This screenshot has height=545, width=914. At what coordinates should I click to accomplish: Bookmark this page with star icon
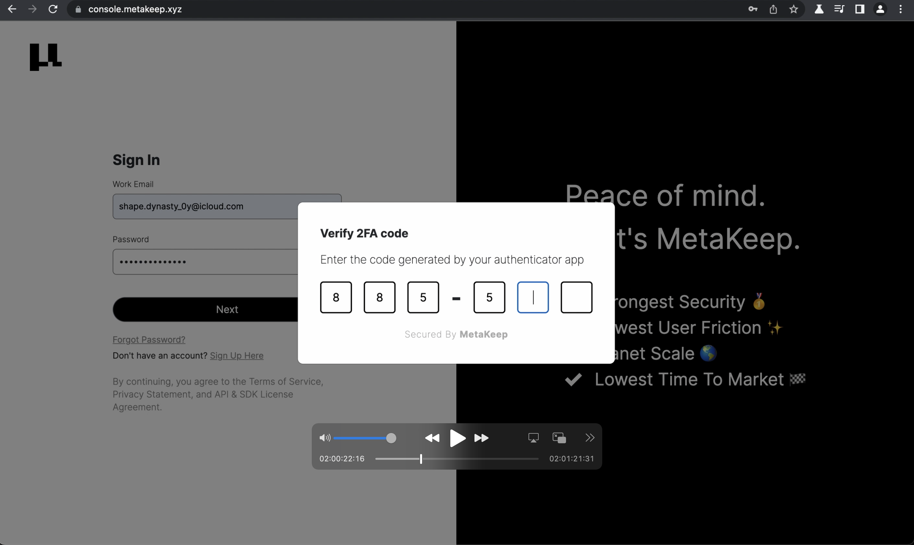coord(794,9)
